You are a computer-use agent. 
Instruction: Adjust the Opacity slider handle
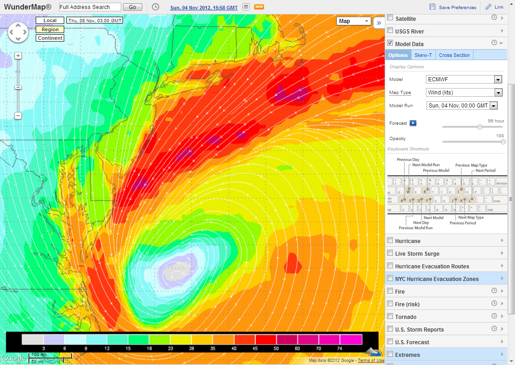503,142
